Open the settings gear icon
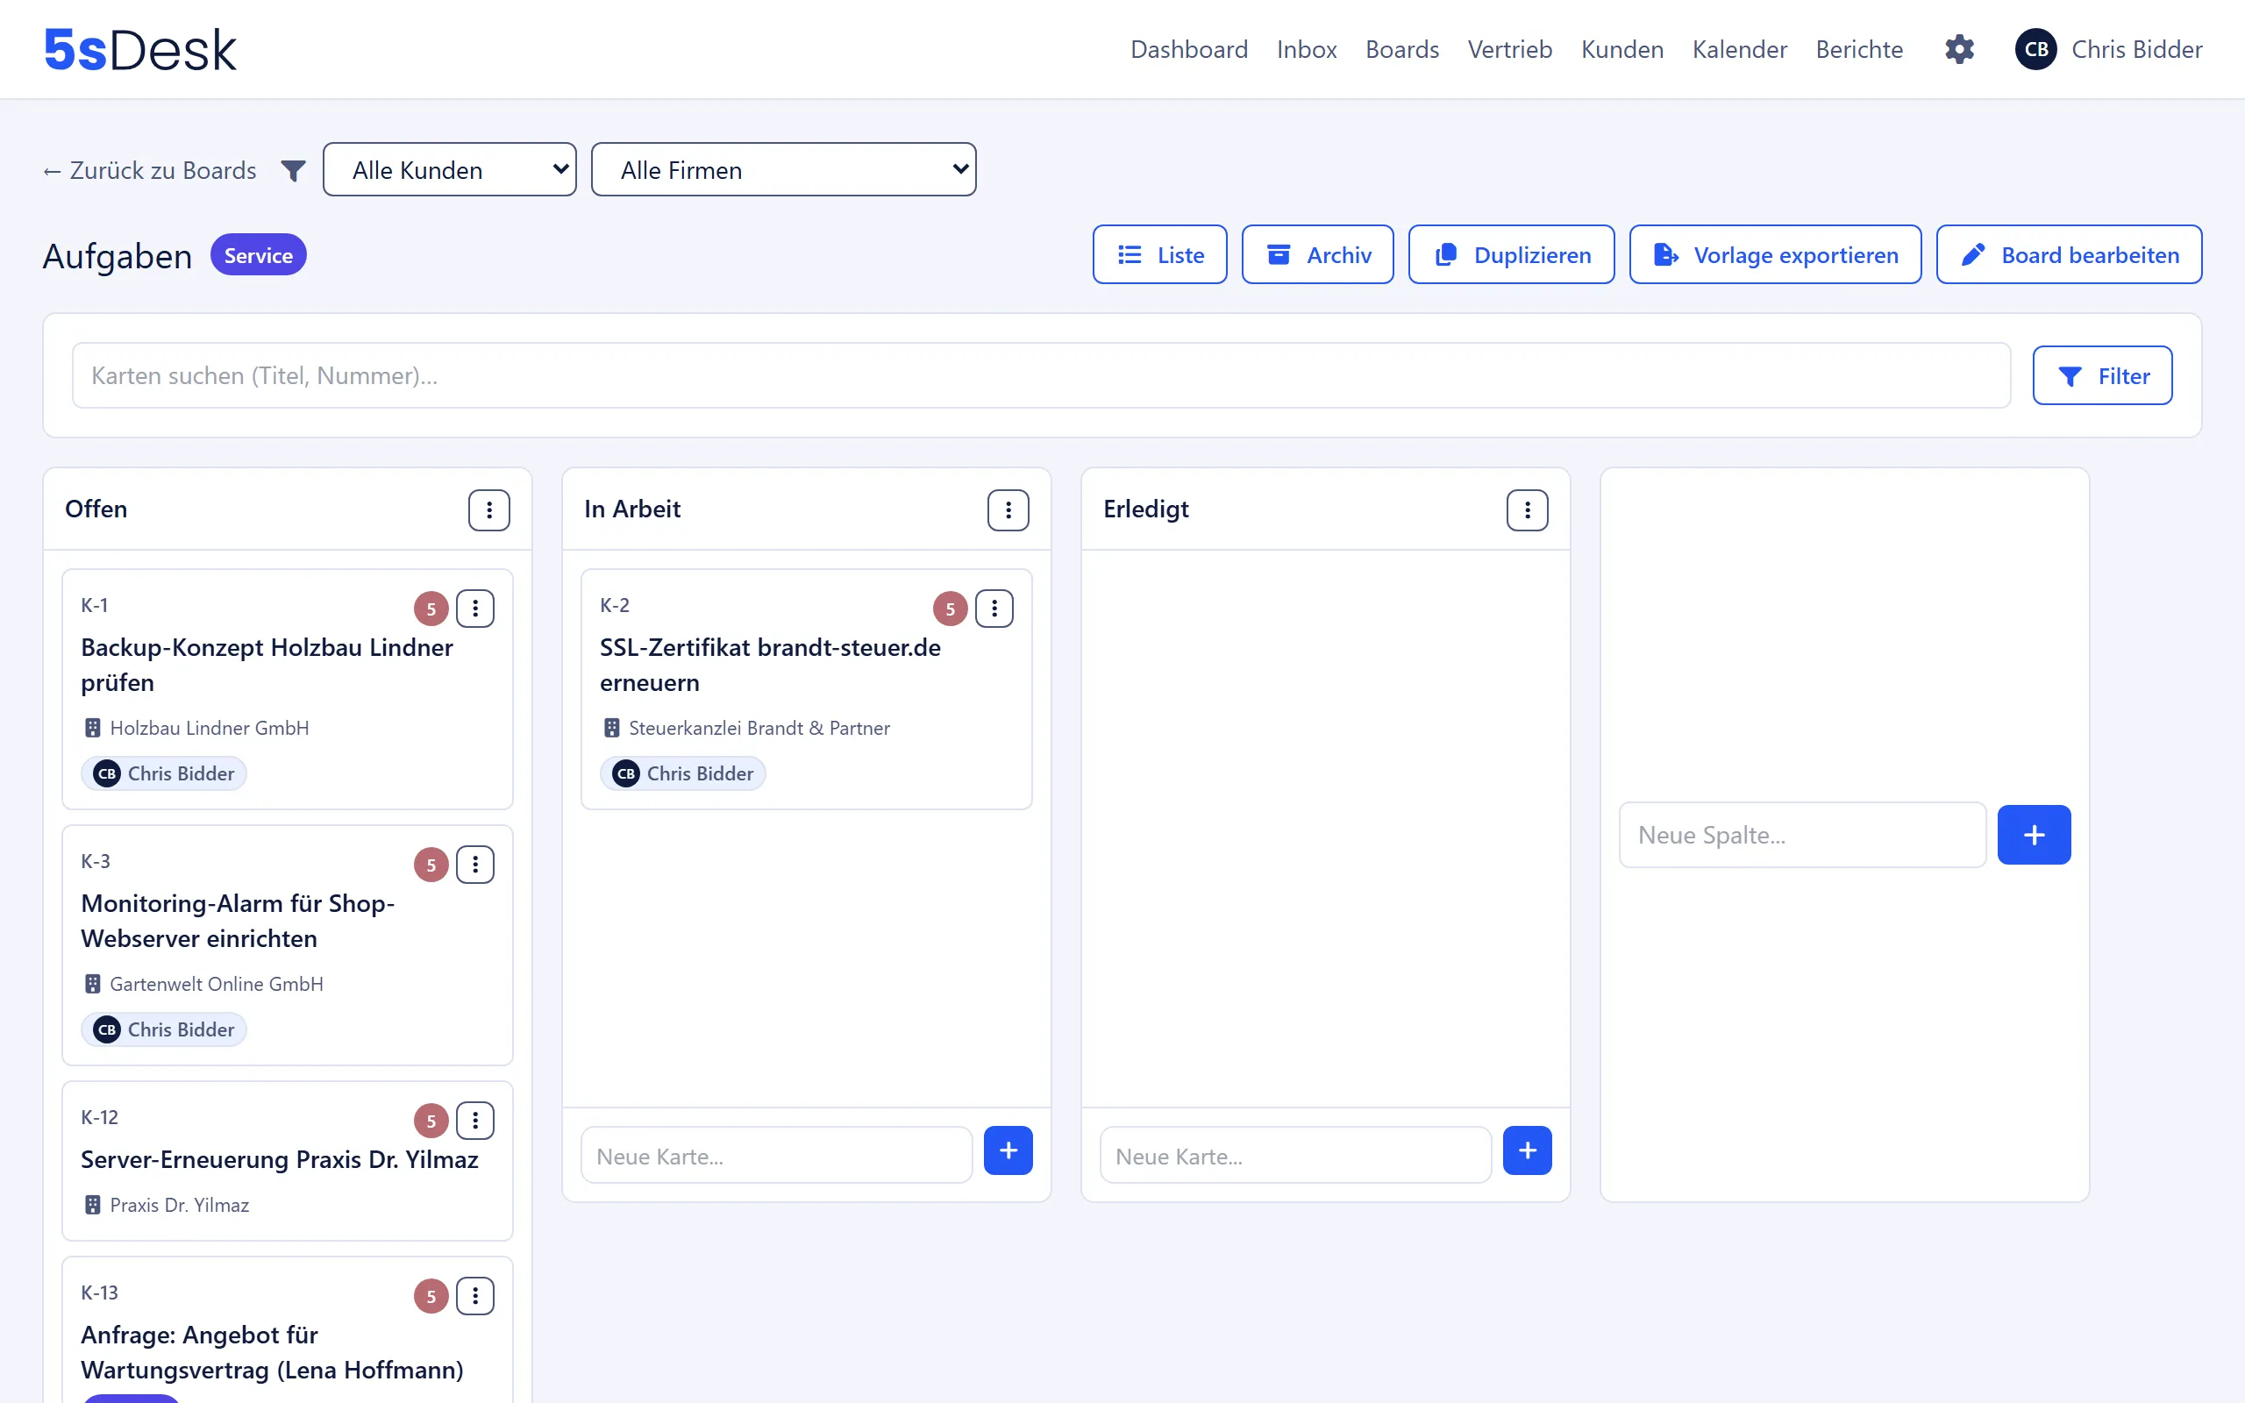2245x1403 pixels. tap(1959, 49)
